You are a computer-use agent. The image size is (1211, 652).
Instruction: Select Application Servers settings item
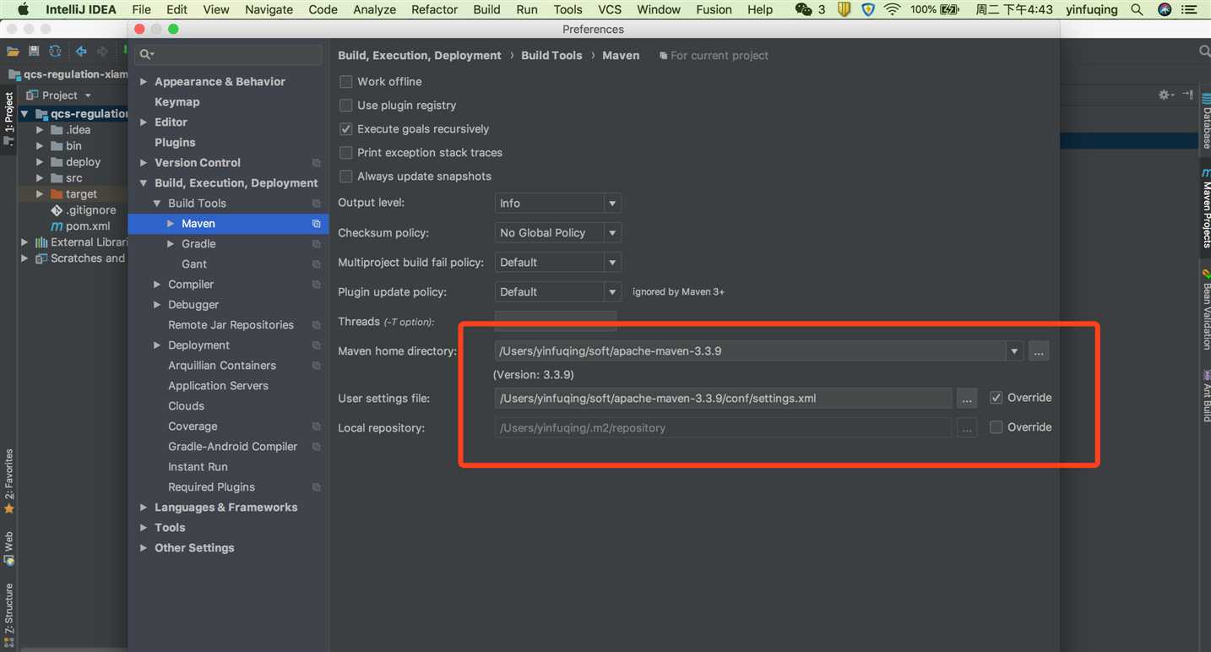point(218,386)
